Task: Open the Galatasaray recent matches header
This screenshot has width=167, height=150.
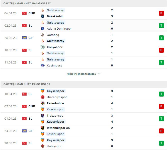Action: [26, 4]
